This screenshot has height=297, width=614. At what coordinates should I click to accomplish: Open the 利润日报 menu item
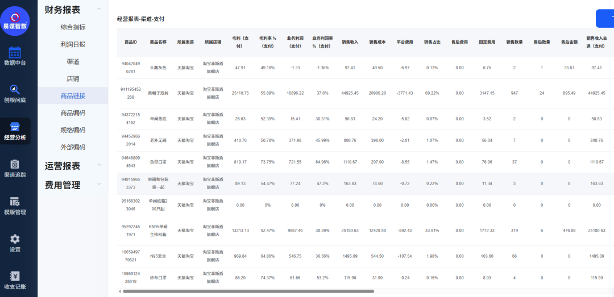tap(73, 45)
